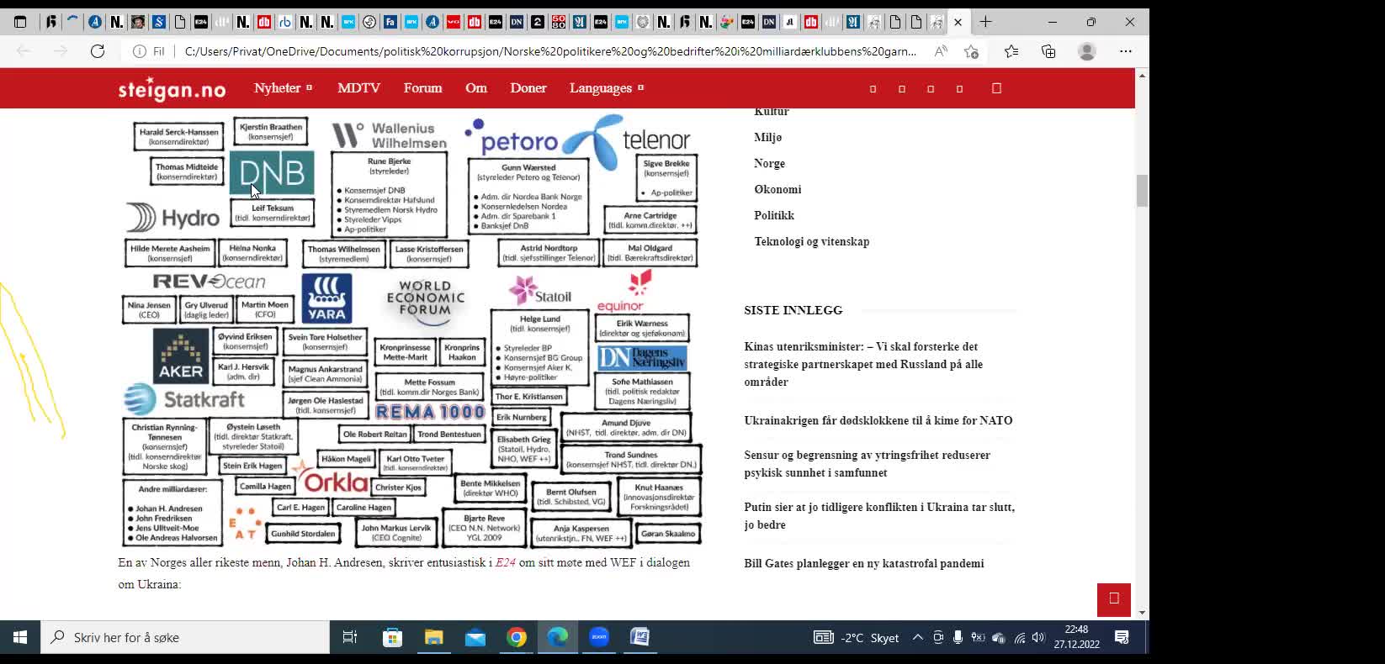Open the Miljø category link
Viewport: 1385px width, 664px height.
tap(768, 137)
